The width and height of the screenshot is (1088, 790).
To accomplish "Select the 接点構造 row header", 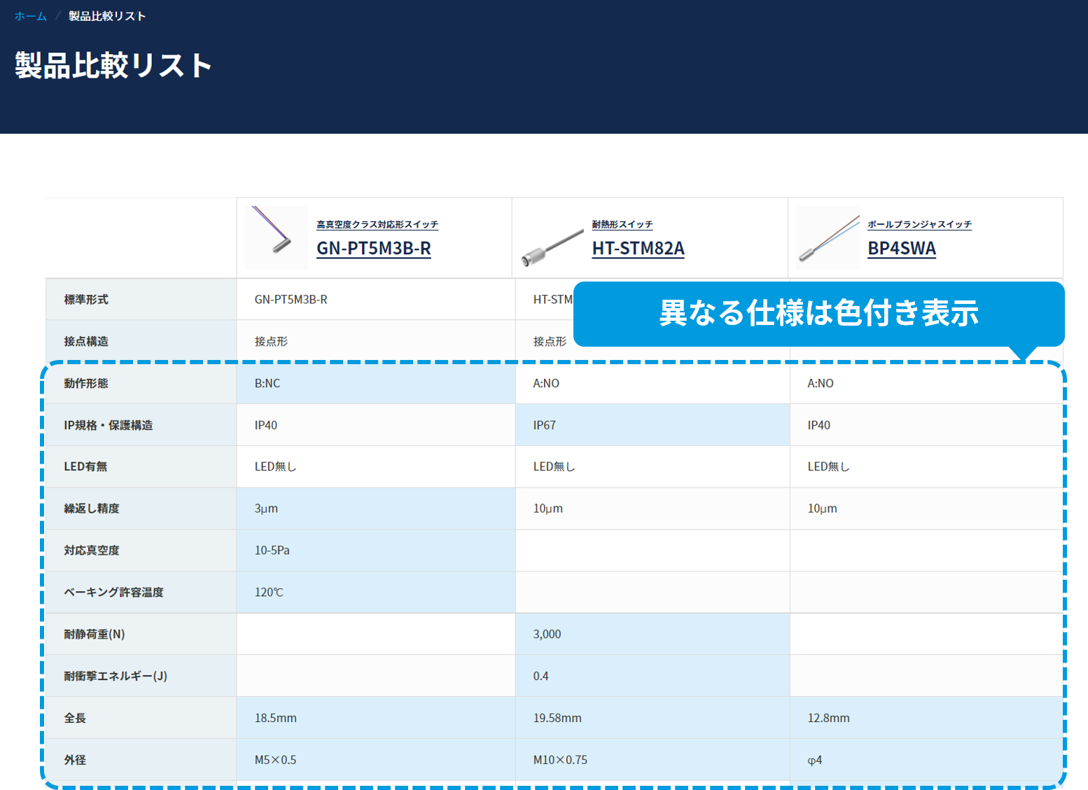I will 141,341.
